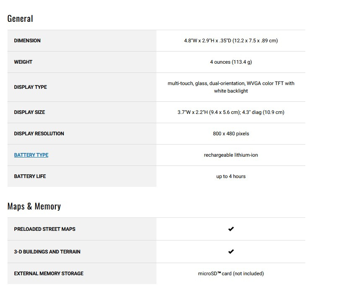Image resolution: width=346 pixels, height=292 pixels.
Task: Click the checkmark for Preloaded Street Maps
Action: coord(231,229)
